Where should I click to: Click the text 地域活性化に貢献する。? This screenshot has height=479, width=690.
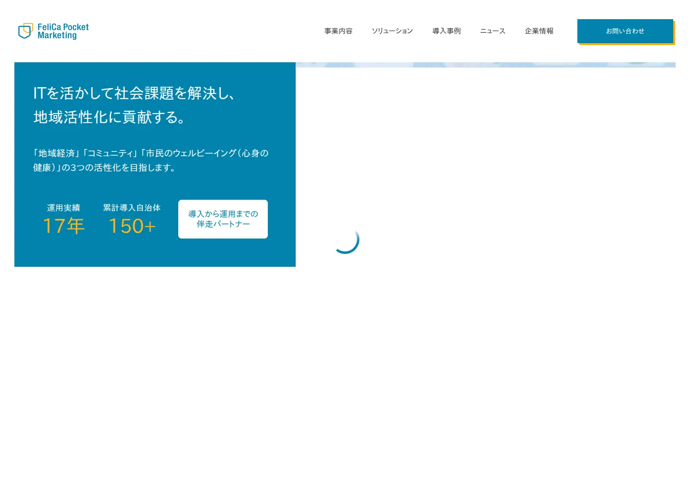click(x=109, y=117)
